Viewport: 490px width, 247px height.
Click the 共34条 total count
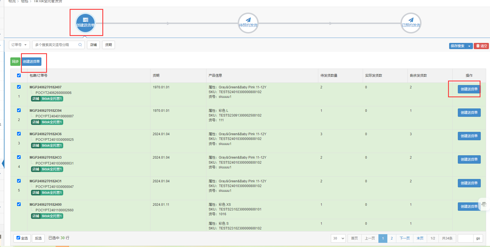point(447,238)
